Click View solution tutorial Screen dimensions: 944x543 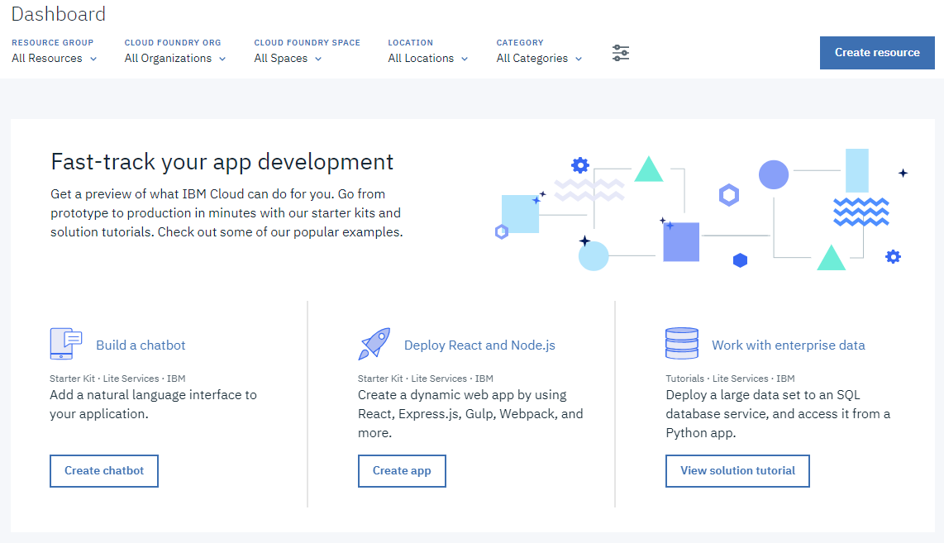tap(737, 470)
